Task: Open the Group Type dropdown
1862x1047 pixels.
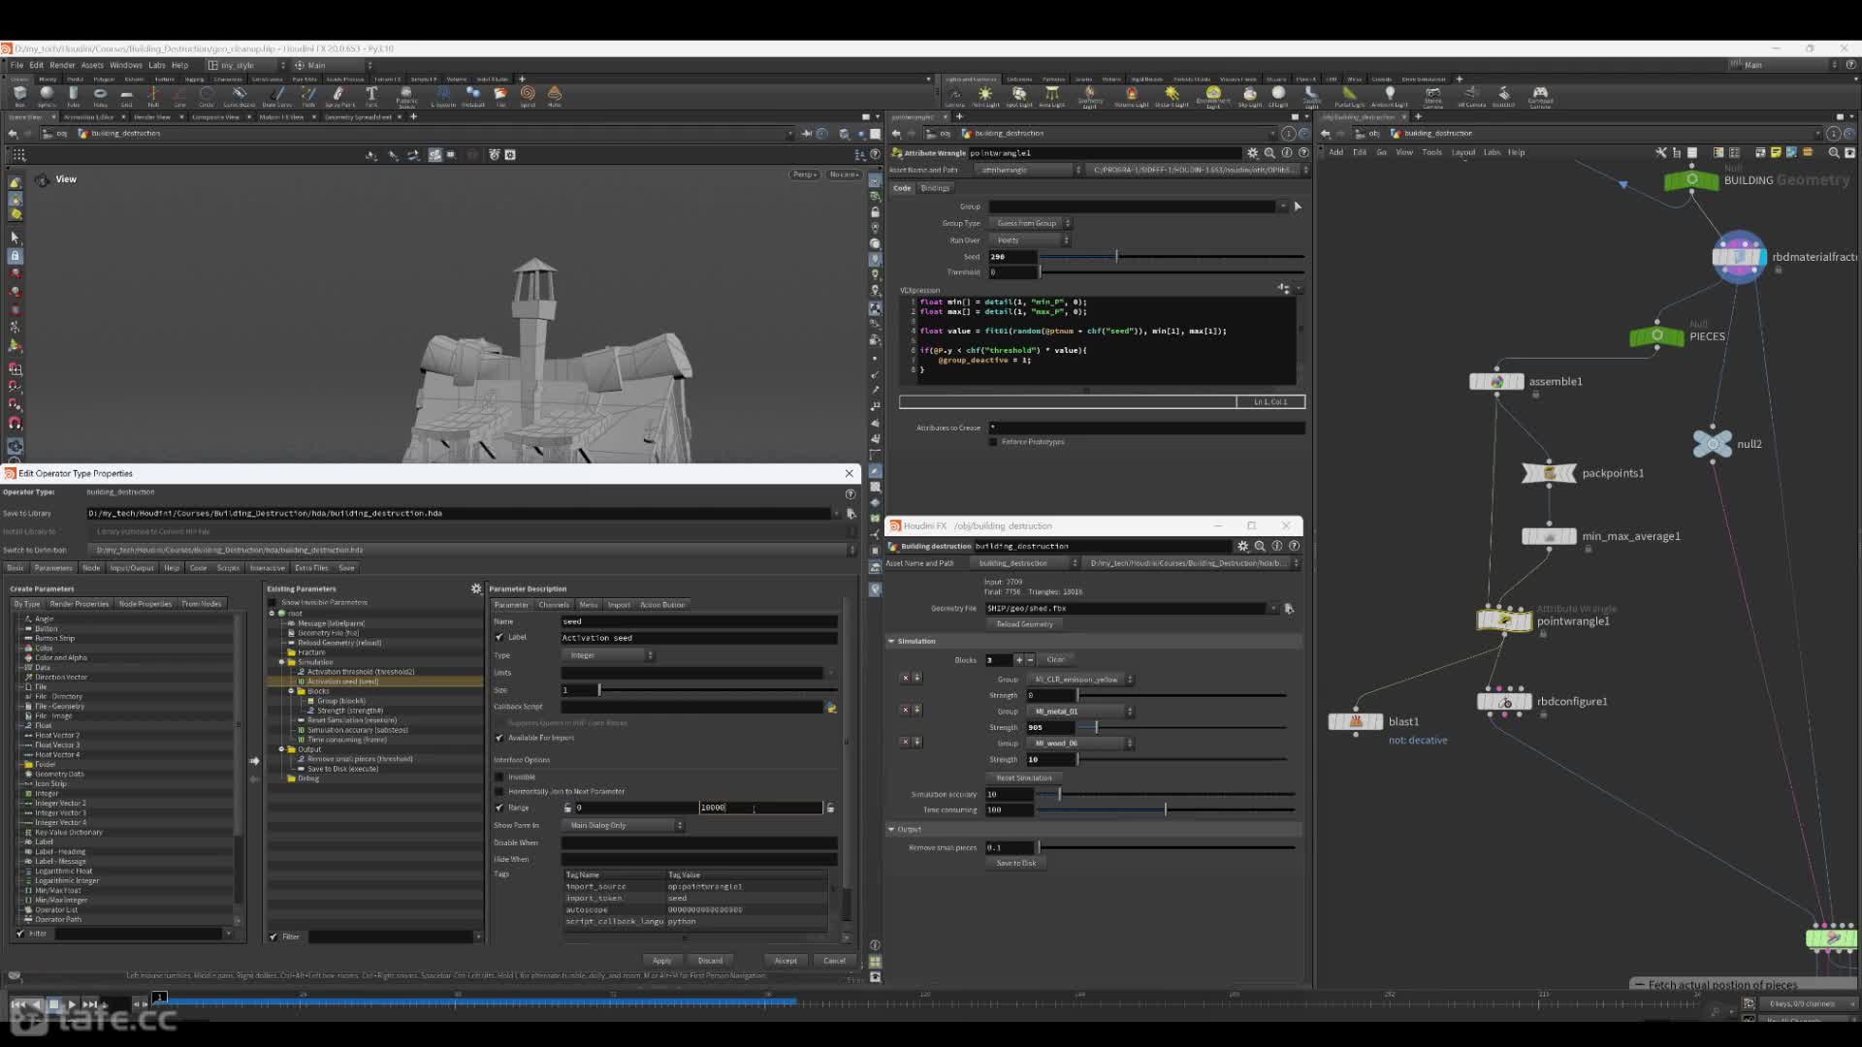Action: click(1030, 223)
